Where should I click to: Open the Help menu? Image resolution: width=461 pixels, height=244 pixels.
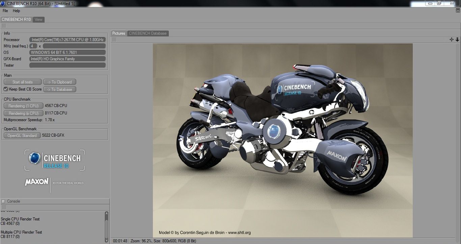coord(17,11)
